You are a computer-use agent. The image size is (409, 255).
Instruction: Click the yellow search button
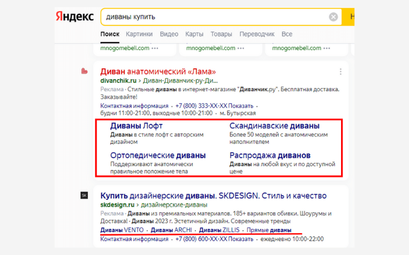[348, 17]
